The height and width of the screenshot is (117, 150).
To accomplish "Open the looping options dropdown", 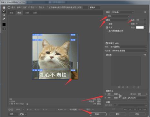I will pyautogui.click(x=130, y=105).
